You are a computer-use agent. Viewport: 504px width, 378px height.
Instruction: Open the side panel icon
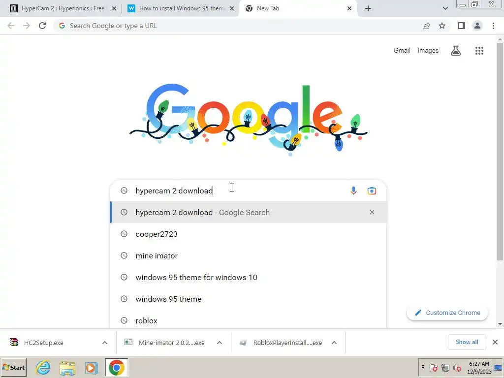click(462, 26)
